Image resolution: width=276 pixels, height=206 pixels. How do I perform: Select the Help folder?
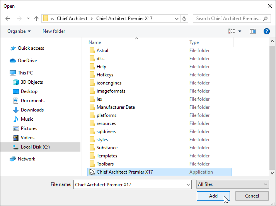pyautogui.click(x=160, y=67)
